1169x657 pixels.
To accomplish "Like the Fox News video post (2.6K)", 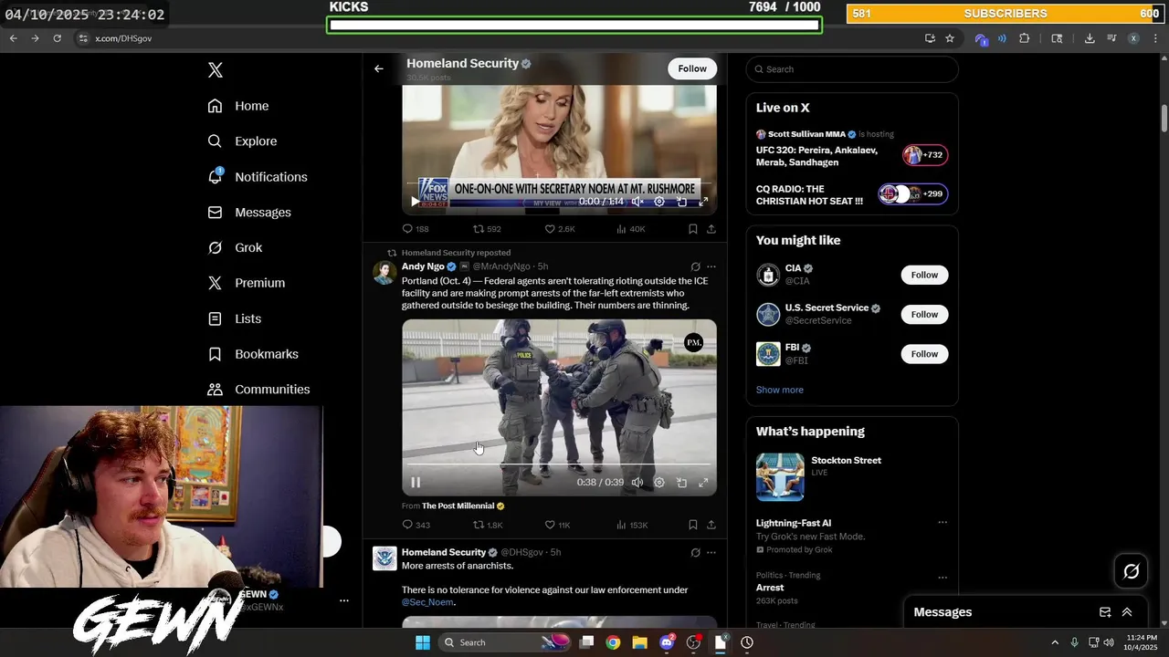I will (559, 229).
